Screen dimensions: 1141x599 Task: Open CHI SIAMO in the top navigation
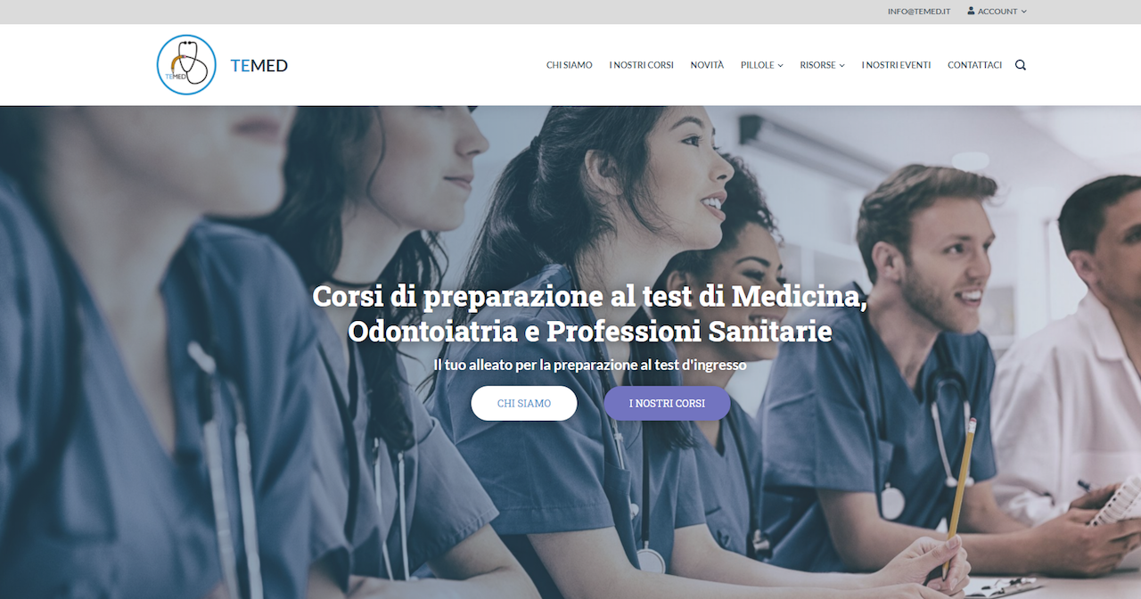(570, 65)
